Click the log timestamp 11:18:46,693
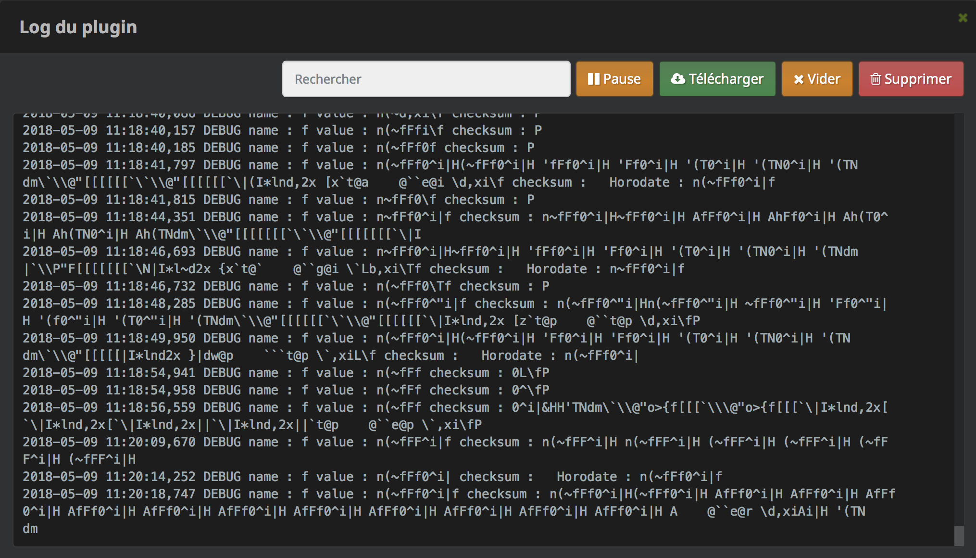The width and height of the screenshot is (976, 558). click(150, 252)
